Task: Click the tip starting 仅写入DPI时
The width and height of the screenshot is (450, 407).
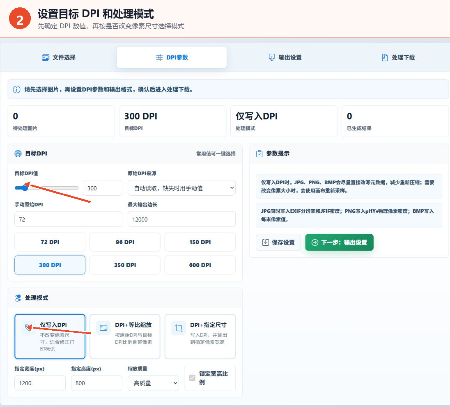Action: 349,186
